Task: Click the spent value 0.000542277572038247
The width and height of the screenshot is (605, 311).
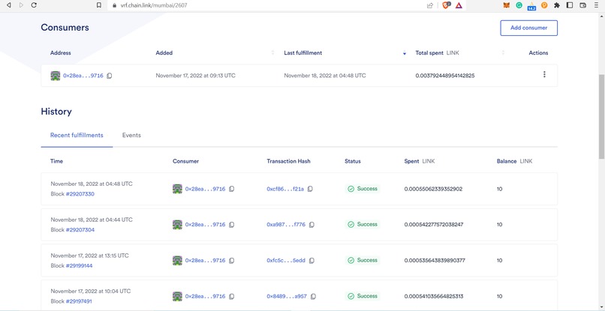Action: 434,225
